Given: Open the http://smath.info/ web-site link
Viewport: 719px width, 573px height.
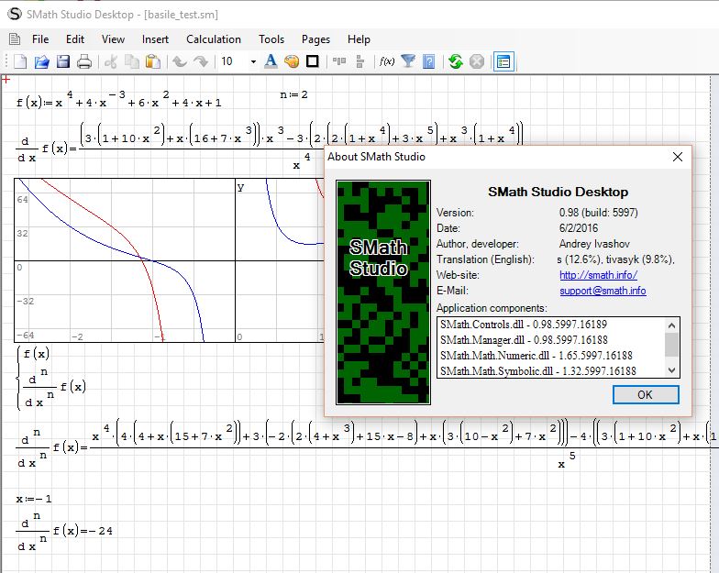Looking at the screenshot, I should (598, 275).
